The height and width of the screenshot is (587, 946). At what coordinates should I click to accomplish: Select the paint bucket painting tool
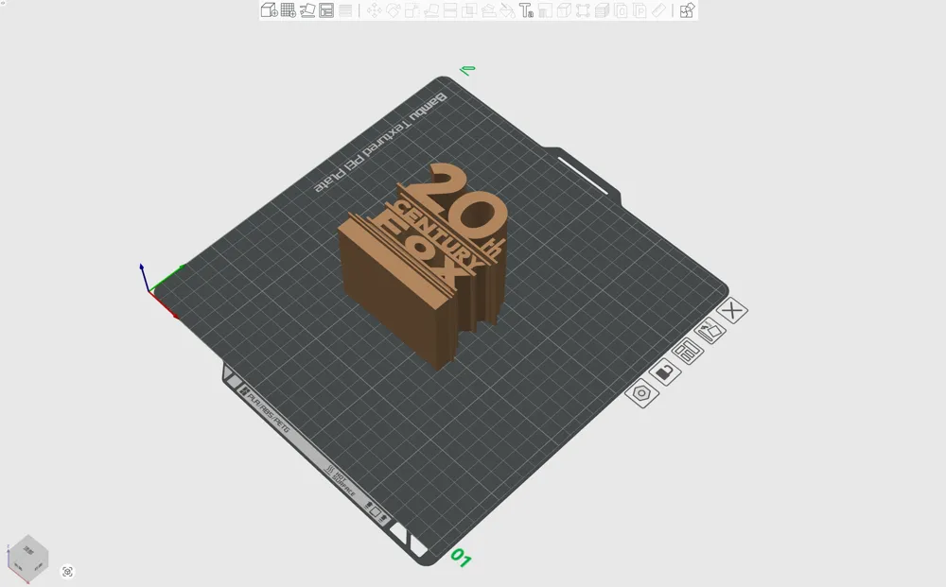tap(507, 10)
